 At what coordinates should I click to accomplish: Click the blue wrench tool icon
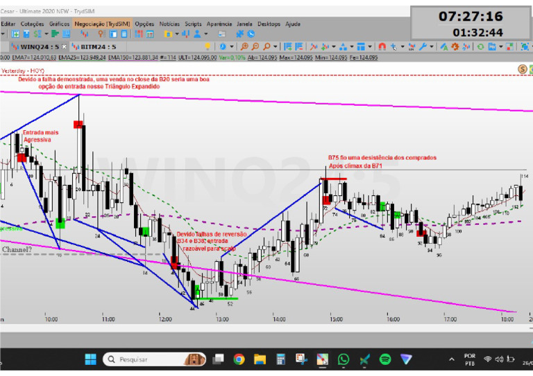tap(423, 46)
